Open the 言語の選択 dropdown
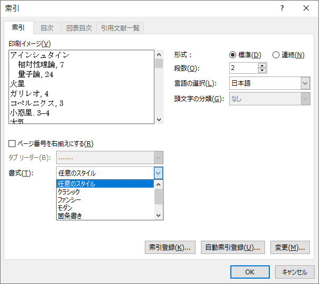 coord(305,83)
